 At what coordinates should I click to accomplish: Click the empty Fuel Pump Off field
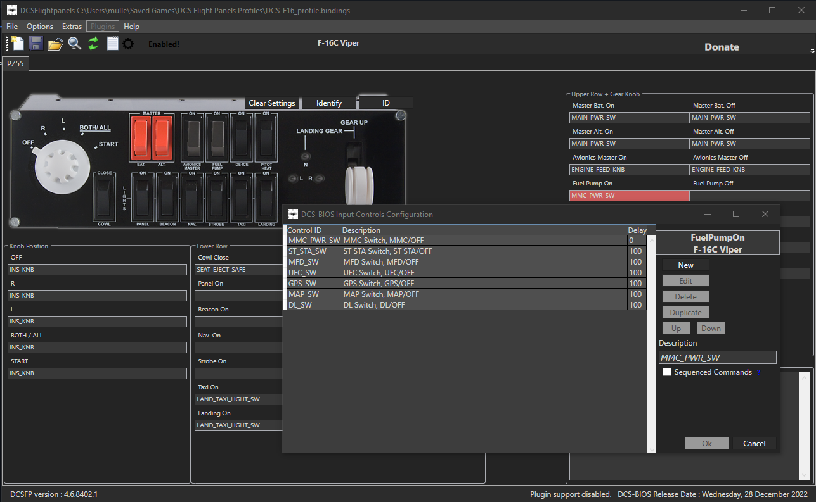pyautogui.click(x=750, y=196)
